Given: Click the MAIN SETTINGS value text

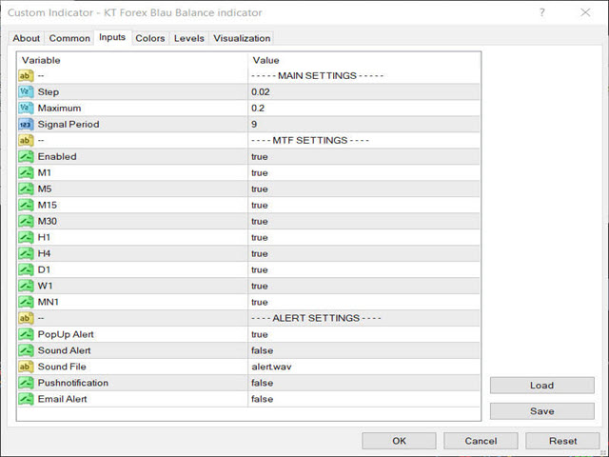Looking at the screenshot, I should tap(317, 76).
